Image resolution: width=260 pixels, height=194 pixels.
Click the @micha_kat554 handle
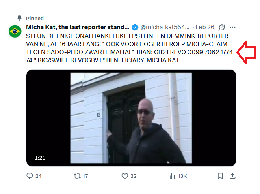[x=165, y=27]
